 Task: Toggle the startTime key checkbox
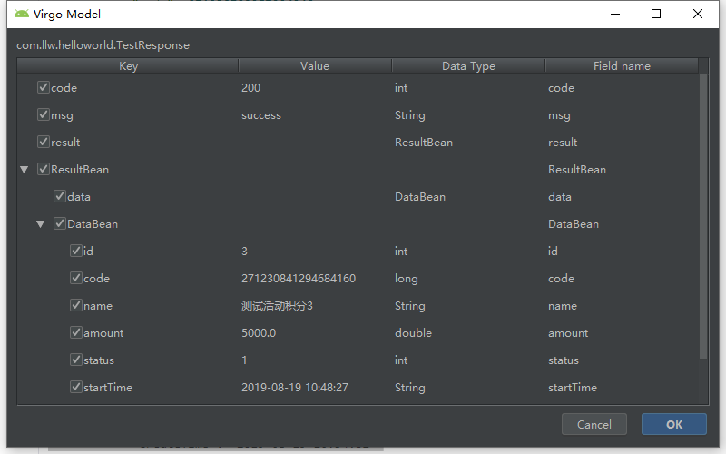[x=76, y=387]
